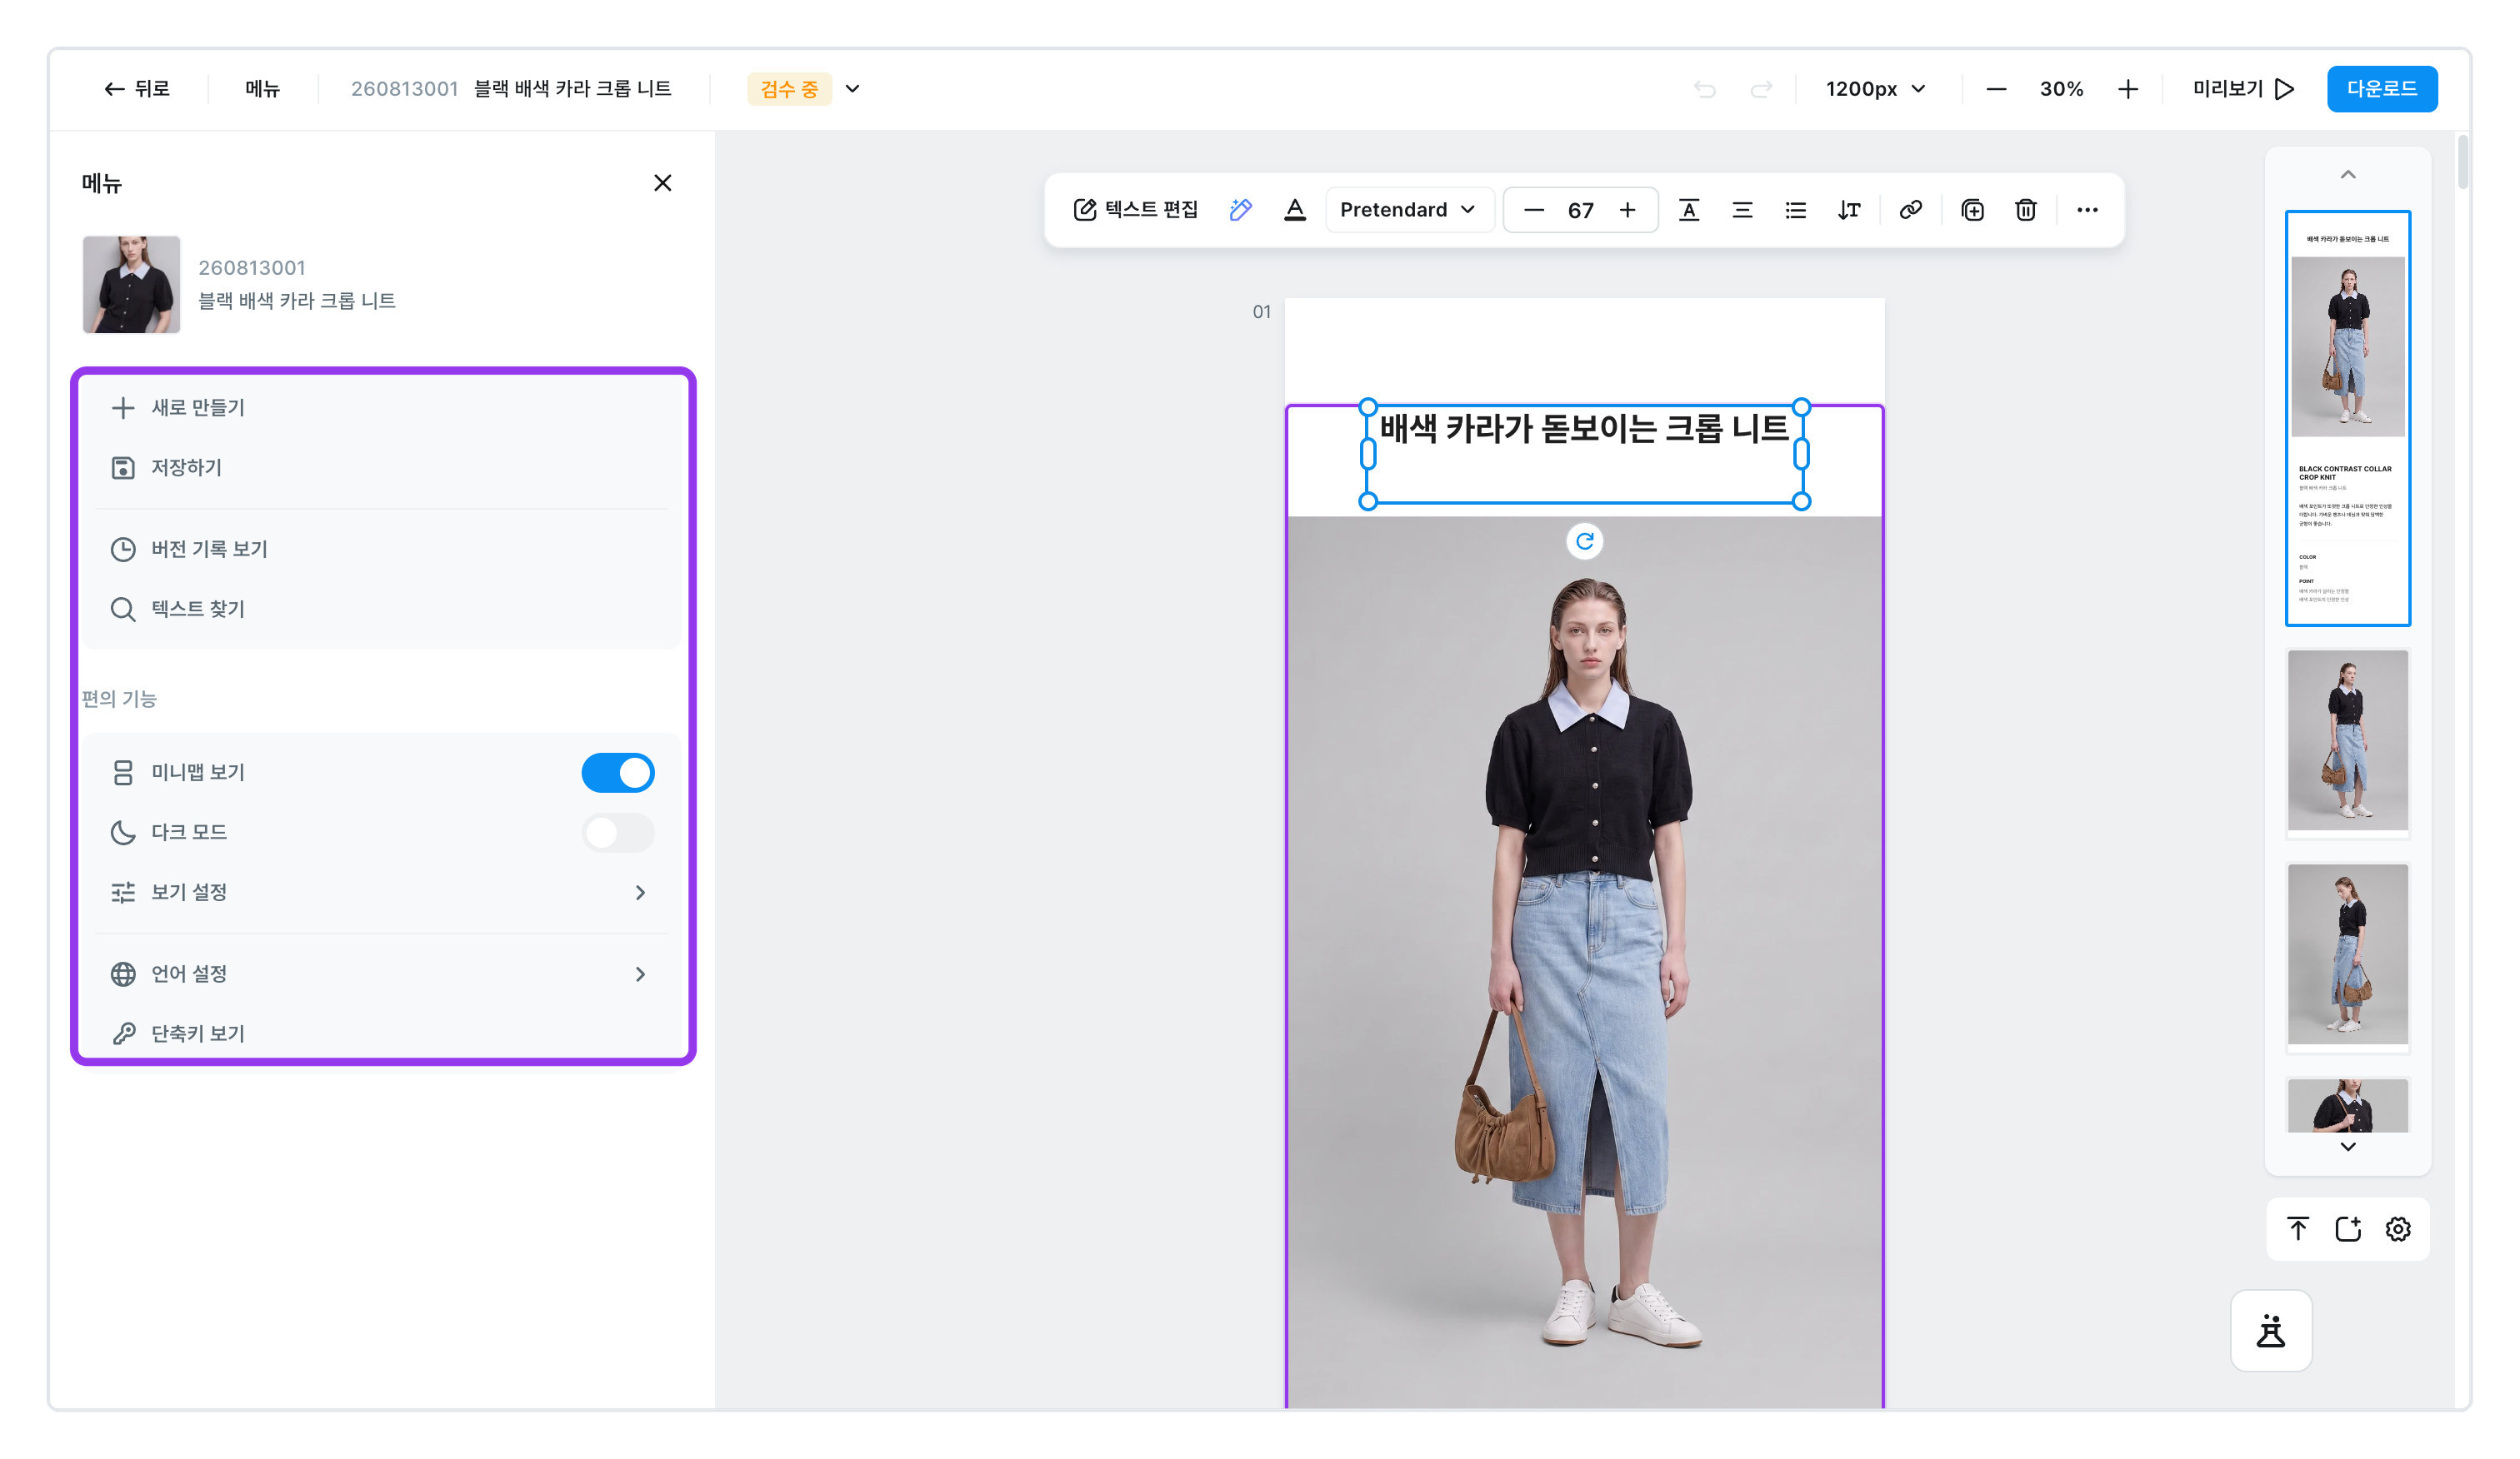Go back with the 뒤로 button
This screenshot has height=1459, width=2520.
pyautogui.click(x=137, y=89)
